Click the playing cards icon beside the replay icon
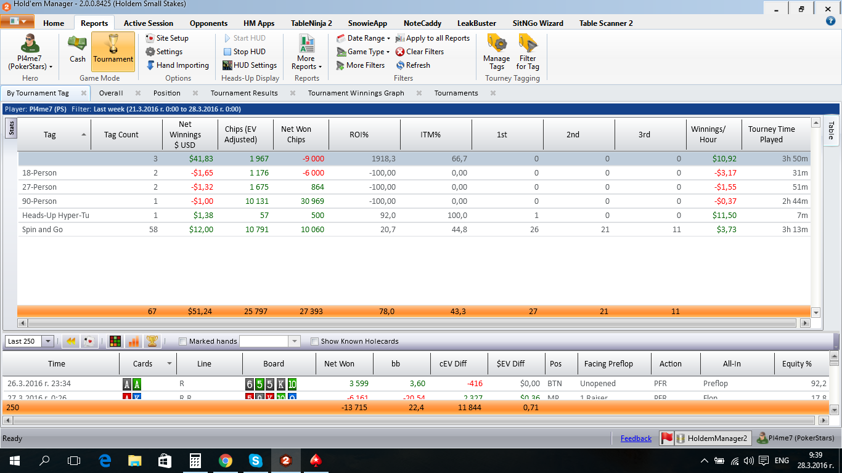 click(89, 341)
